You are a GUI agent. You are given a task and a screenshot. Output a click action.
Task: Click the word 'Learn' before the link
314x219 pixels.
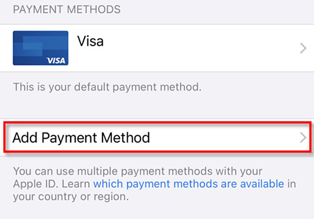[x=76, y=184]
